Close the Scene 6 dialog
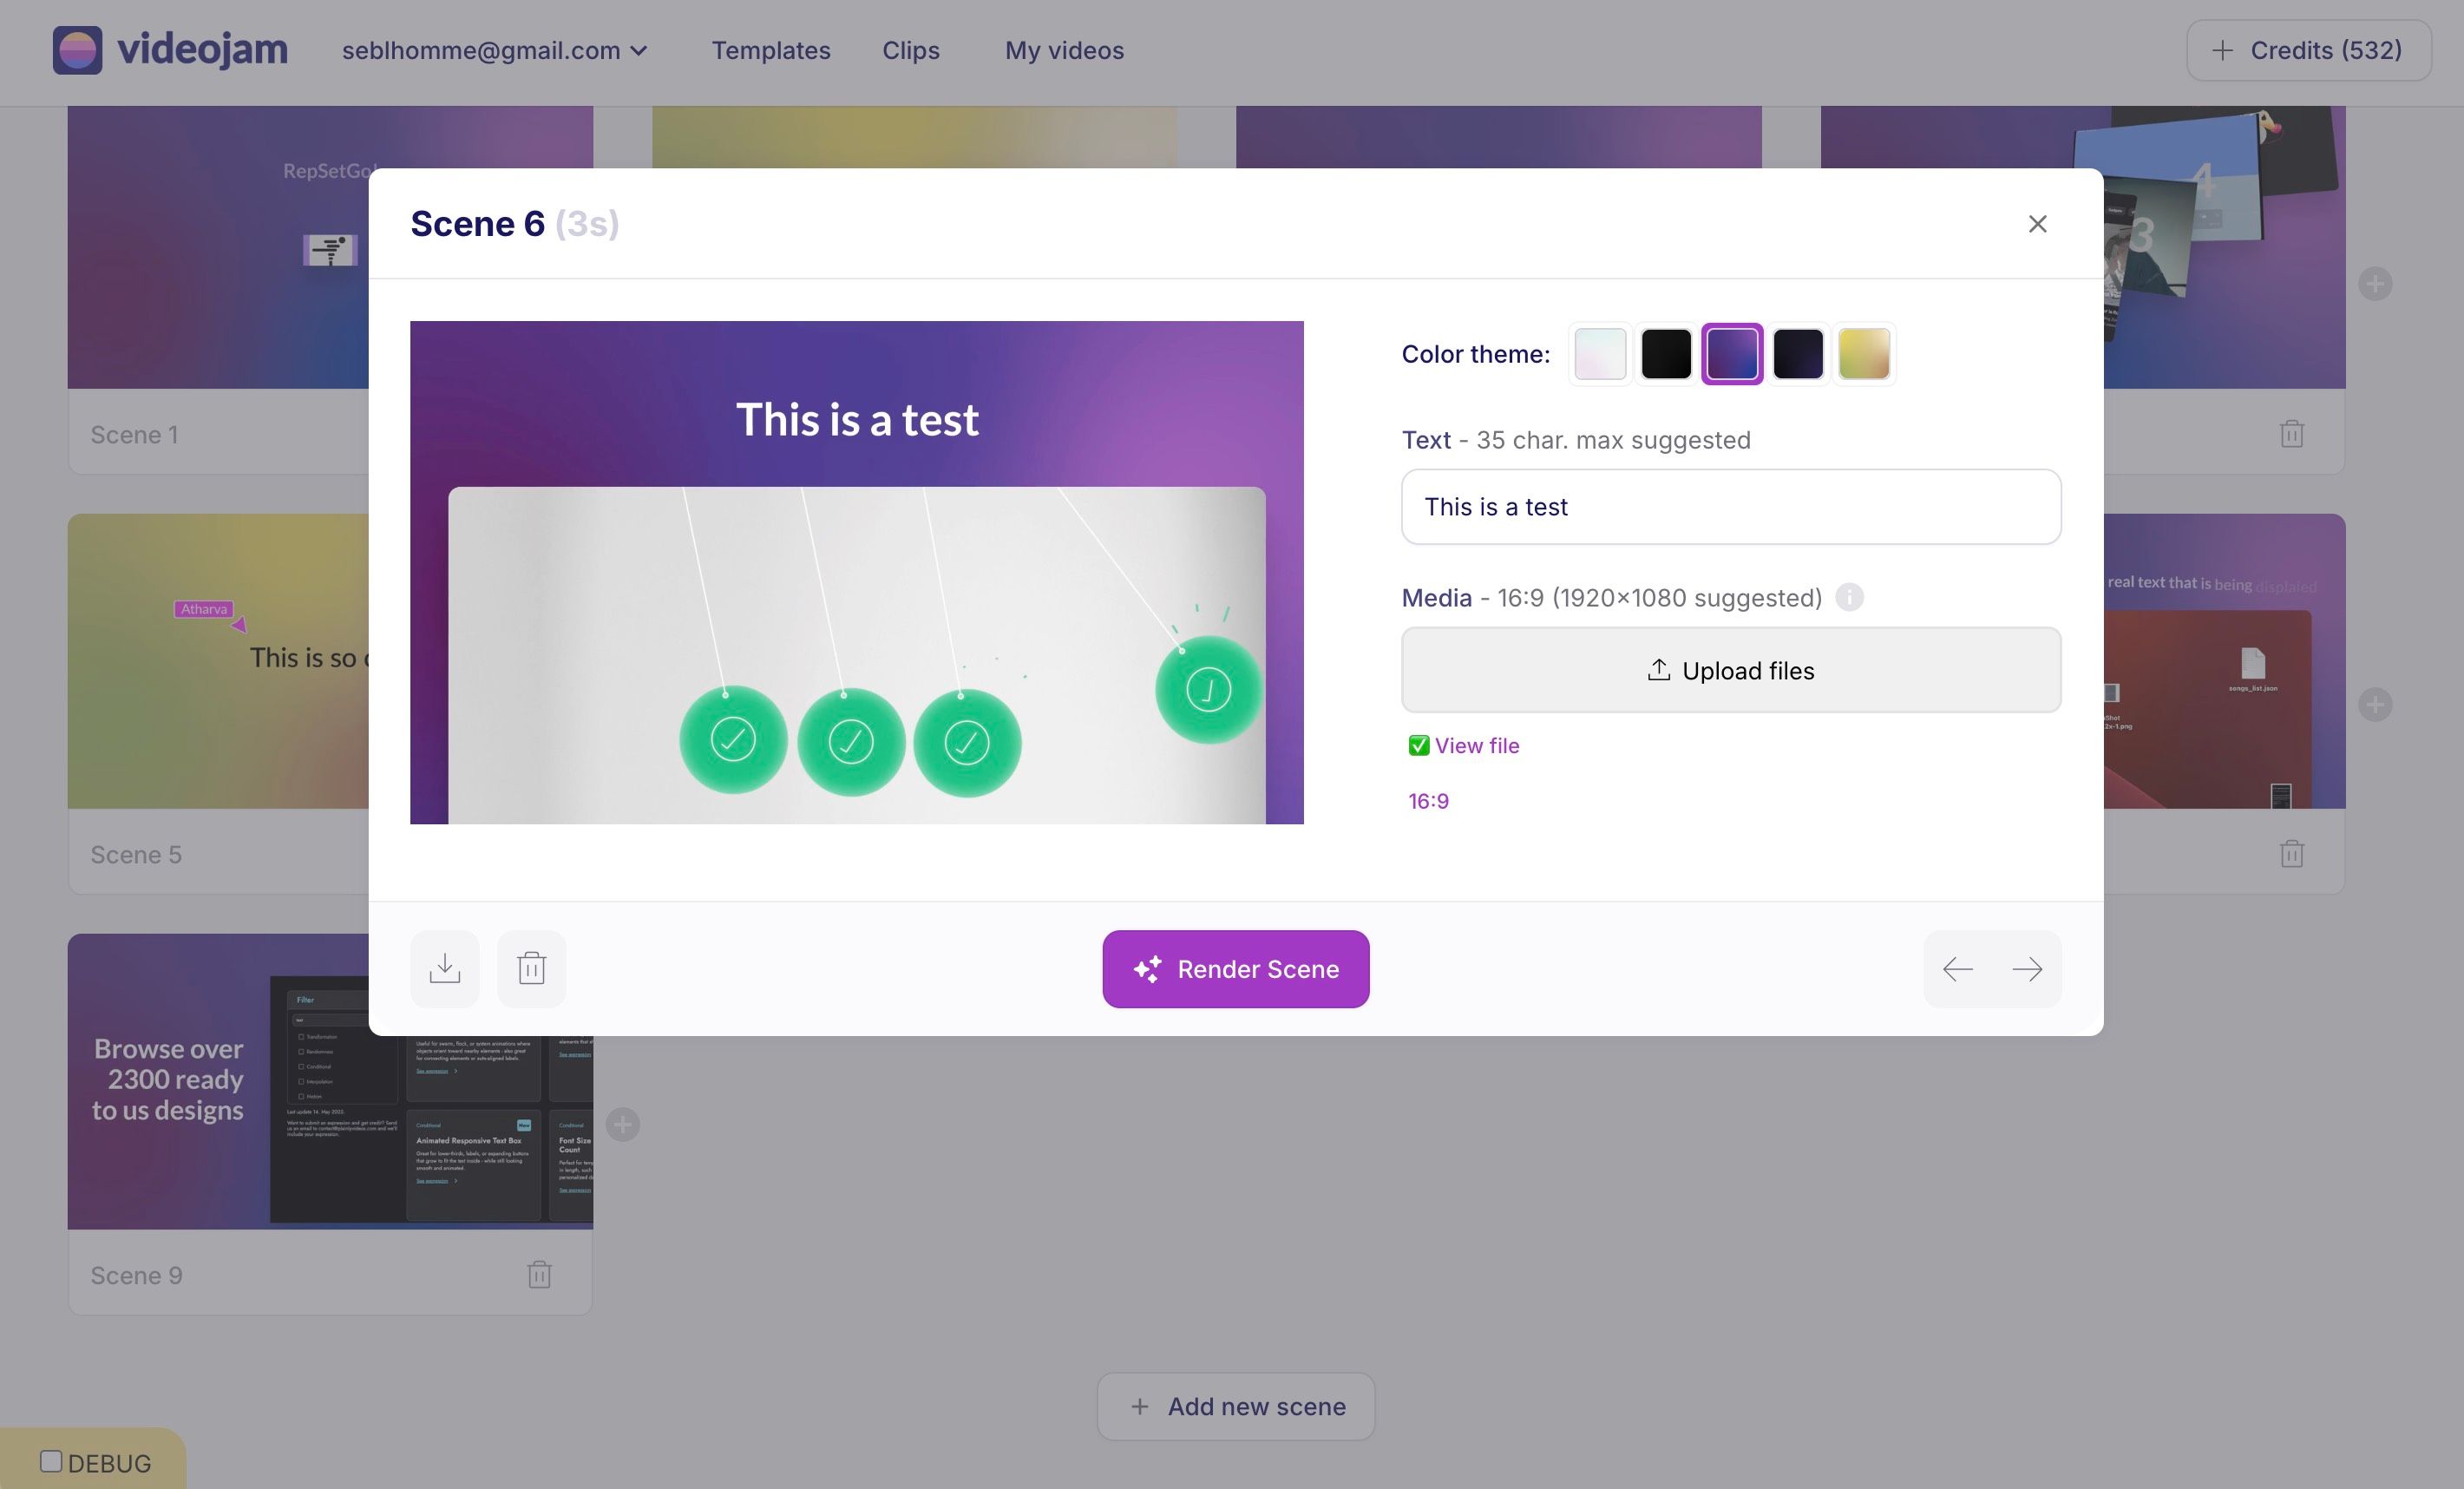This screenshot has height=1489, width=2464. pyautogui.click(x=2037, y=224)
